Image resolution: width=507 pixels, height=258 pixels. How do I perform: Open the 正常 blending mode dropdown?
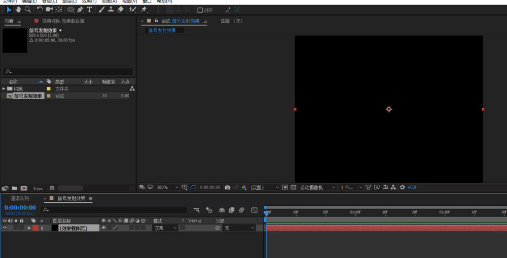coord(165,228)
